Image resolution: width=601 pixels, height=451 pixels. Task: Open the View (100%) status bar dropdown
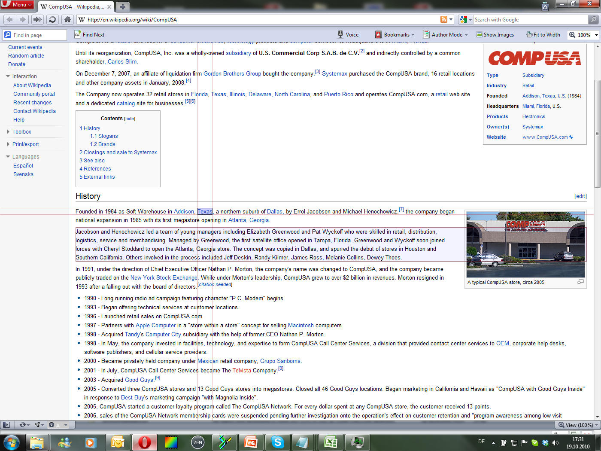578,425
